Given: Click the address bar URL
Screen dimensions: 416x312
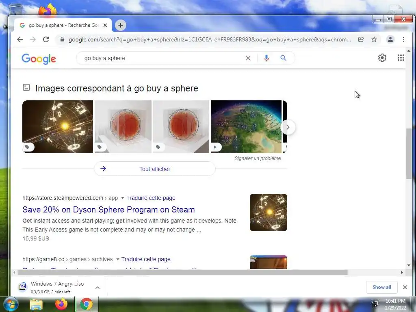Looking at the screenshot, I should [x=210, y=39].
